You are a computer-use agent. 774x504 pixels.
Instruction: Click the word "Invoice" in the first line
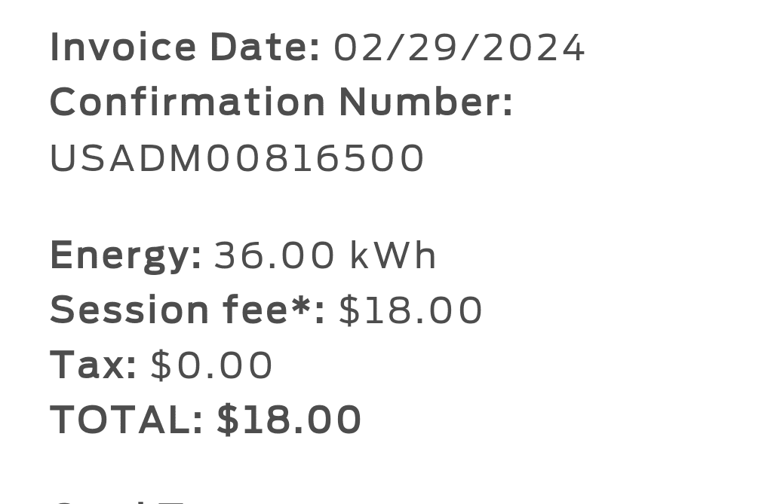(x=124, y=48)
